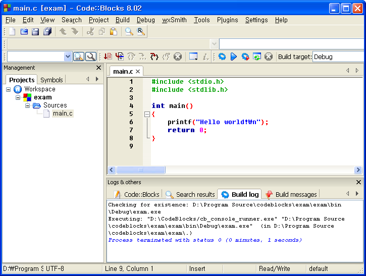Open the Build target dropdown
This screenshot has width=366, height=276.
point(338,57)
